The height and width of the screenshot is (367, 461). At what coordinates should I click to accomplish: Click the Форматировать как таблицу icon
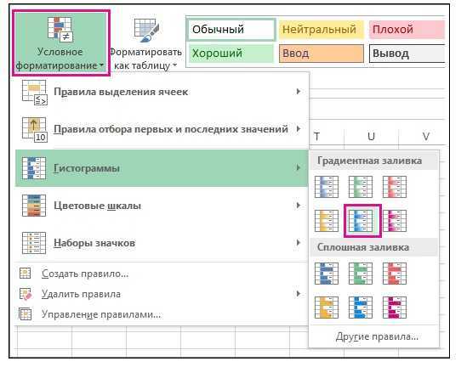146,31
